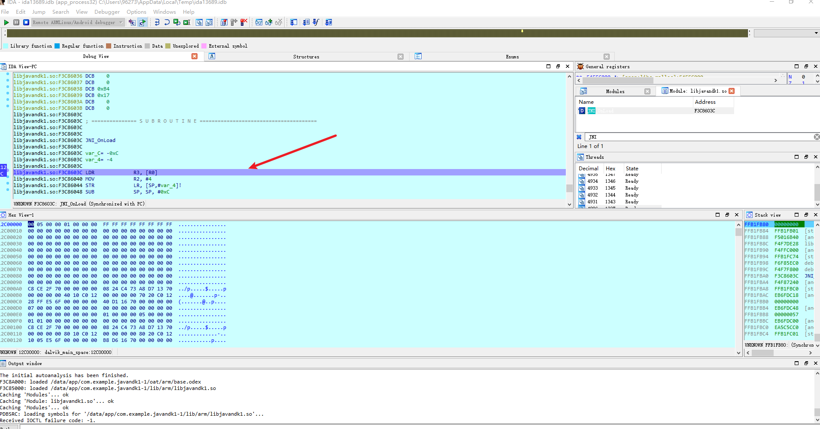Expand the navigation band dropdown at right
This screenshot has width=820, height=429.
click(816, 33)
